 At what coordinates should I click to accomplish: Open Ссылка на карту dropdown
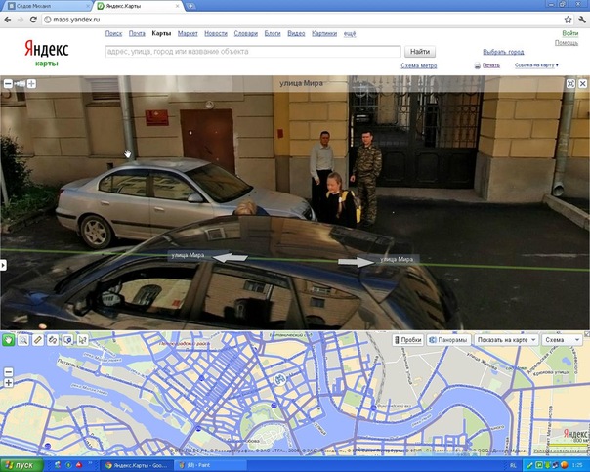[x=536, y=65]
